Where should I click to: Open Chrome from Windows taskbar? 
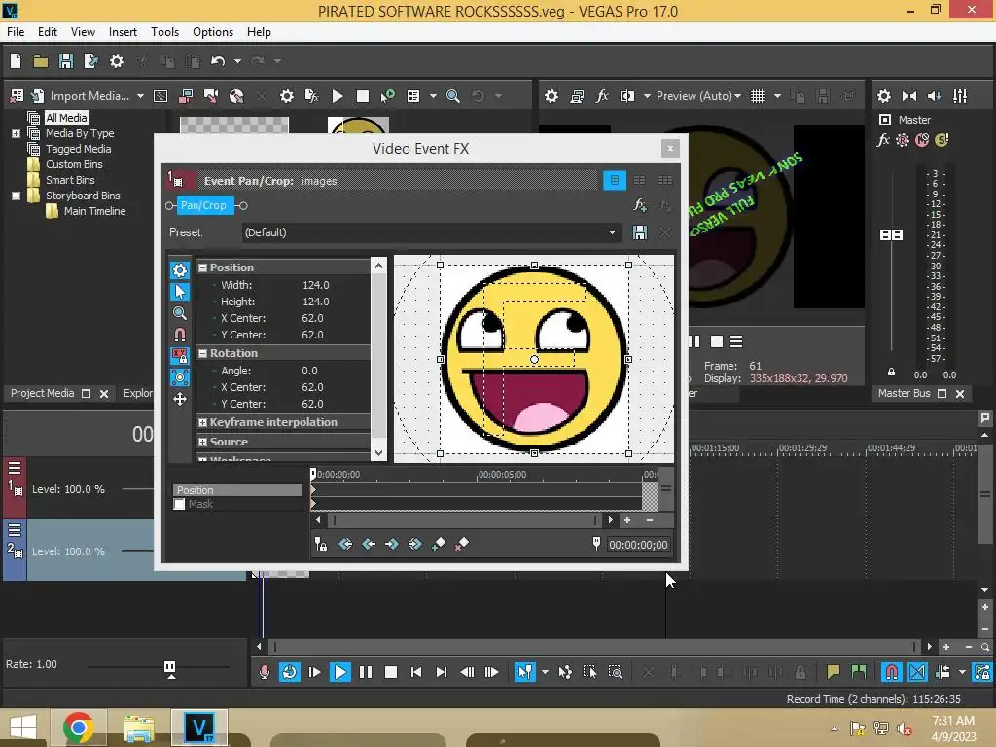(x=78, y=728)
